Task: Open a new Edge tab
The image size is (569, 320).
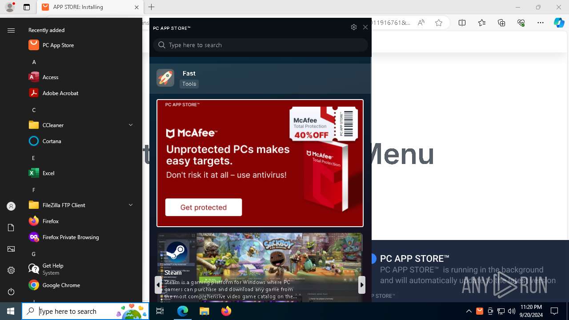Action: [152, 7]
